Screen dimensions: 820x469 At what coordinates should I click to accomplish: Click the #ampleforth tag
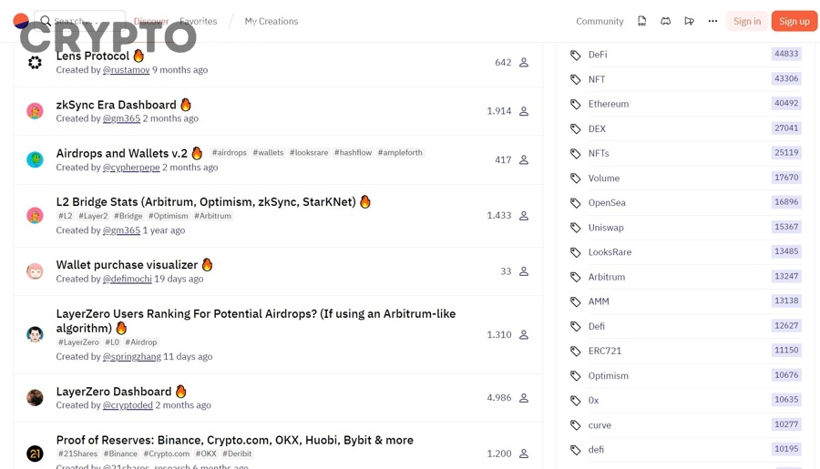pos(400,153)
